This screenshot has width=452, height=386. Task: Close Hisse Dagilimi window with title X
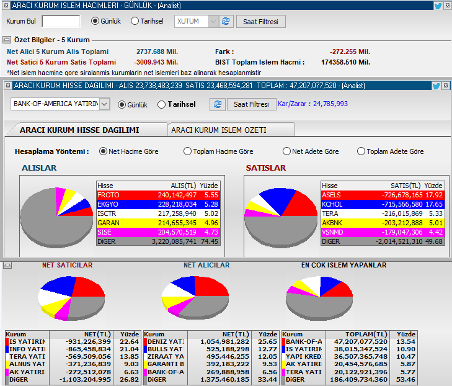(x=446, y=86)
